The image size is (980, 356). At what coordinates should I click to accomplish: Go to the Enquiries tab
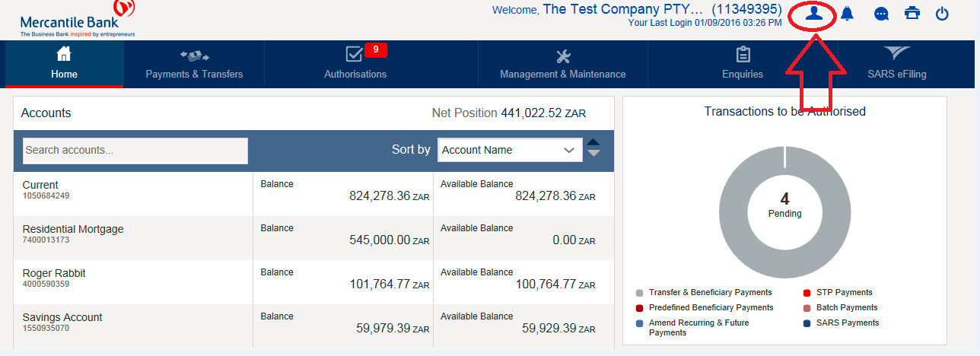pyautogui.click(x=742, y=64)
